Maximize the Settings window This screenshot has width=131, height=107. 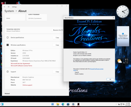click(x=62, y=6)
